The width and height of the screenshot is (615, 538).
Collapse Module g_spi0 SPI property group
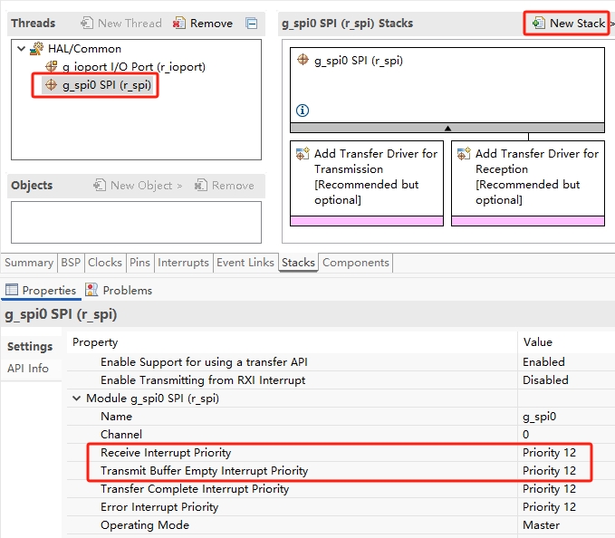point(76,399)
